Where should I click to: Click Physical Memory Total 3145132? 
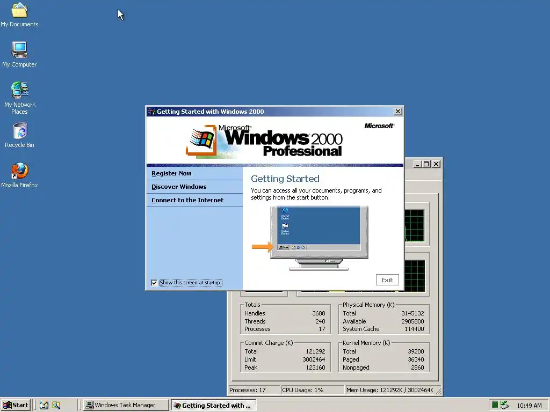412,313
